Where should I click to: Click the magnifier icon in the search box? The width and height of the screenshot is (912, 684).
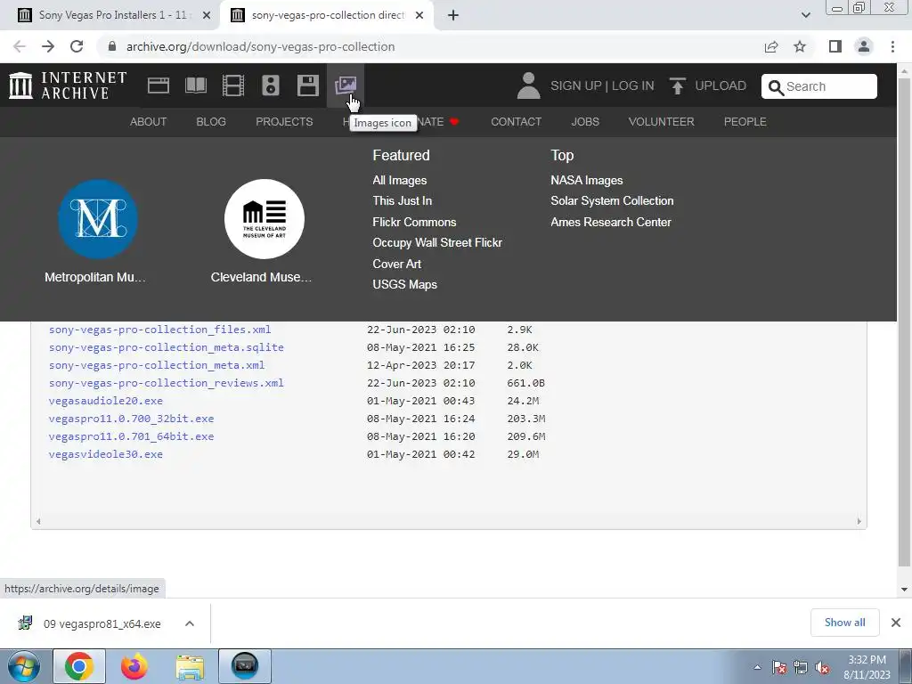tap(776, 87)
